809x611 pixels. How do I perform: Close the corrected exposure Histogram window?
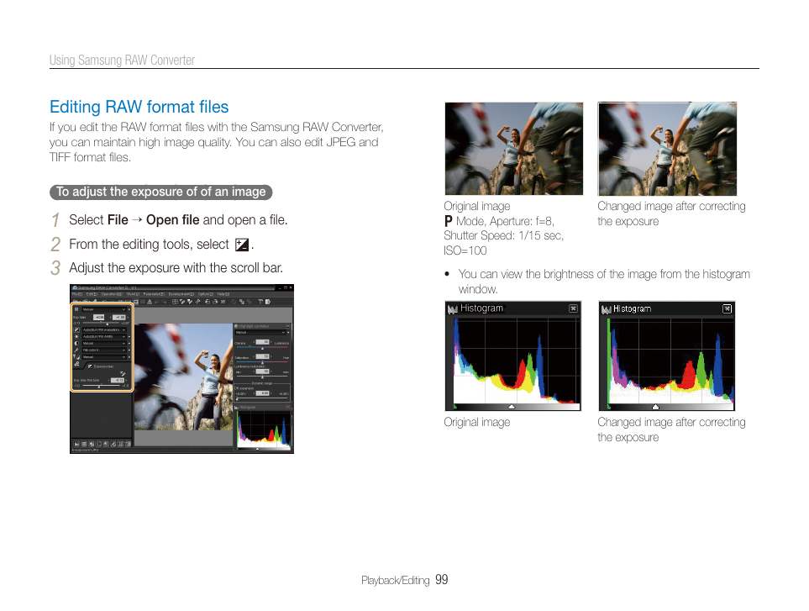(727, 308)
